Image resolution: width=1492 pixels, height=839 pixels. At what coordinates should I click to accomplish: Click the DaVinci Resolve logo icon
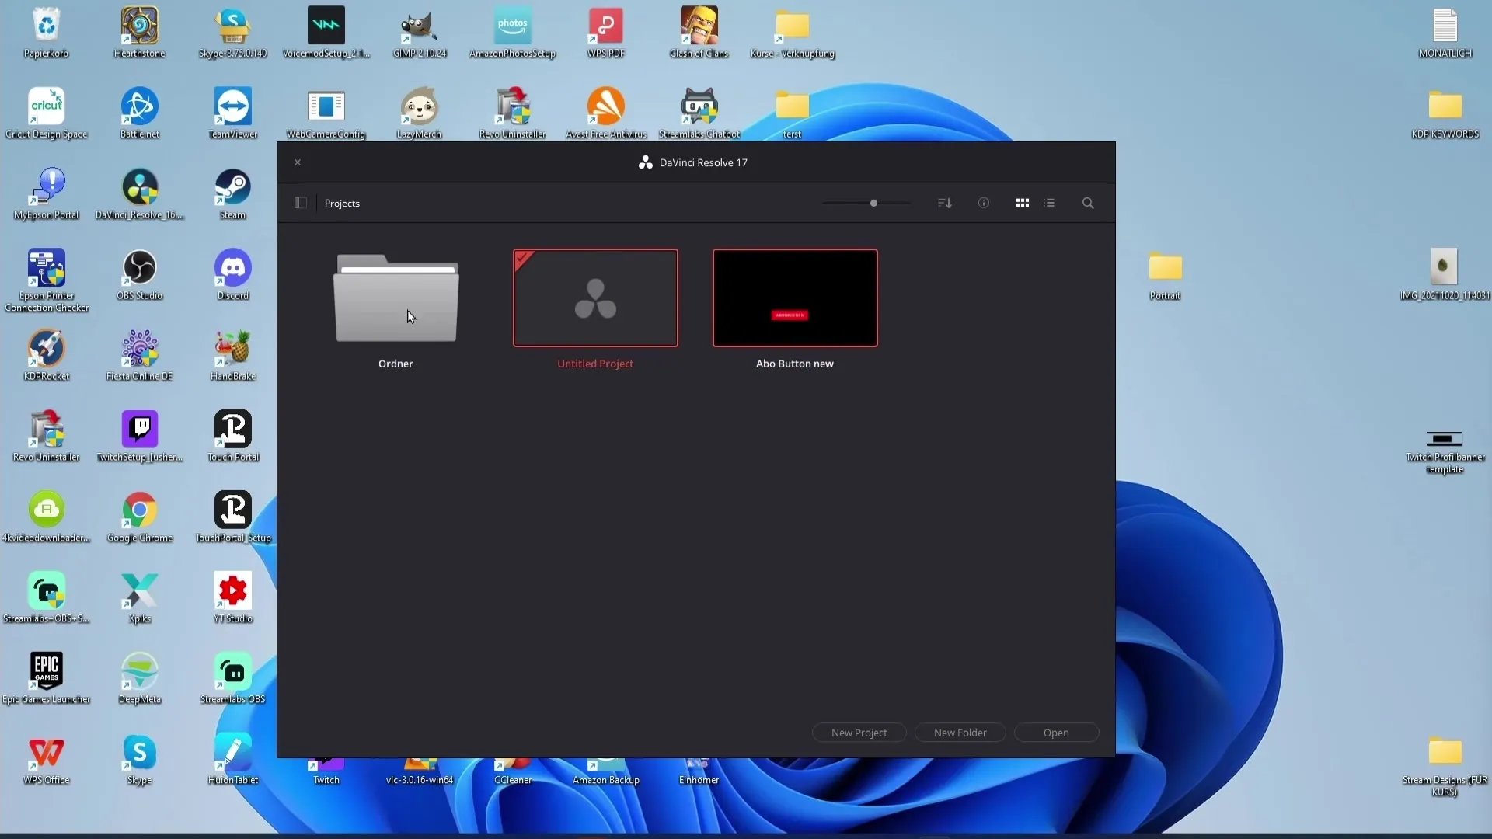tap(644, 162)
